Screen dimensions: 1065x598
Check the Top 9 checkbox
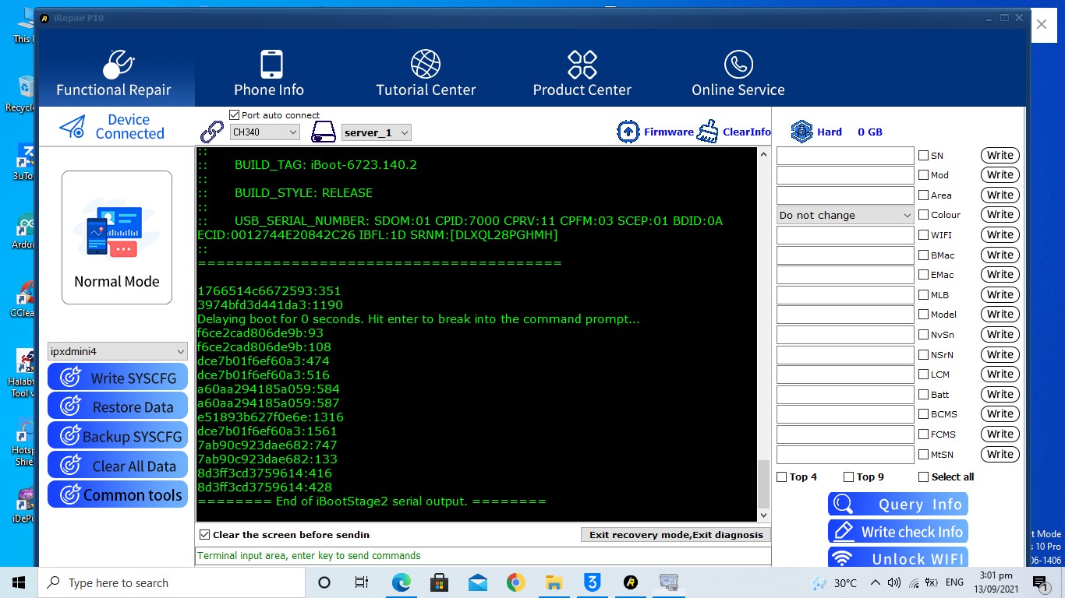[x=849, y=477]
